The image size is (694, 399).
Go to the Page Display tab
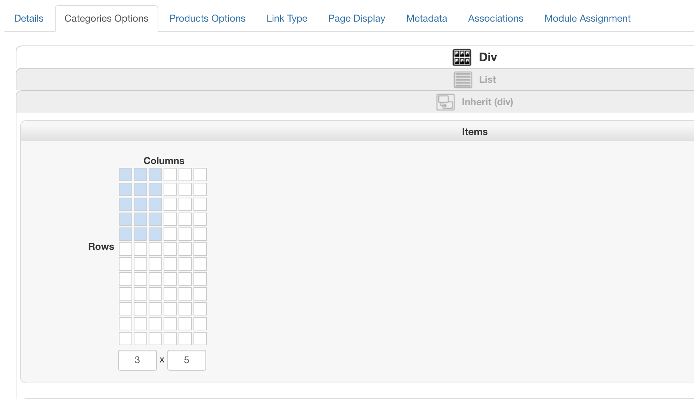point(356,19)
